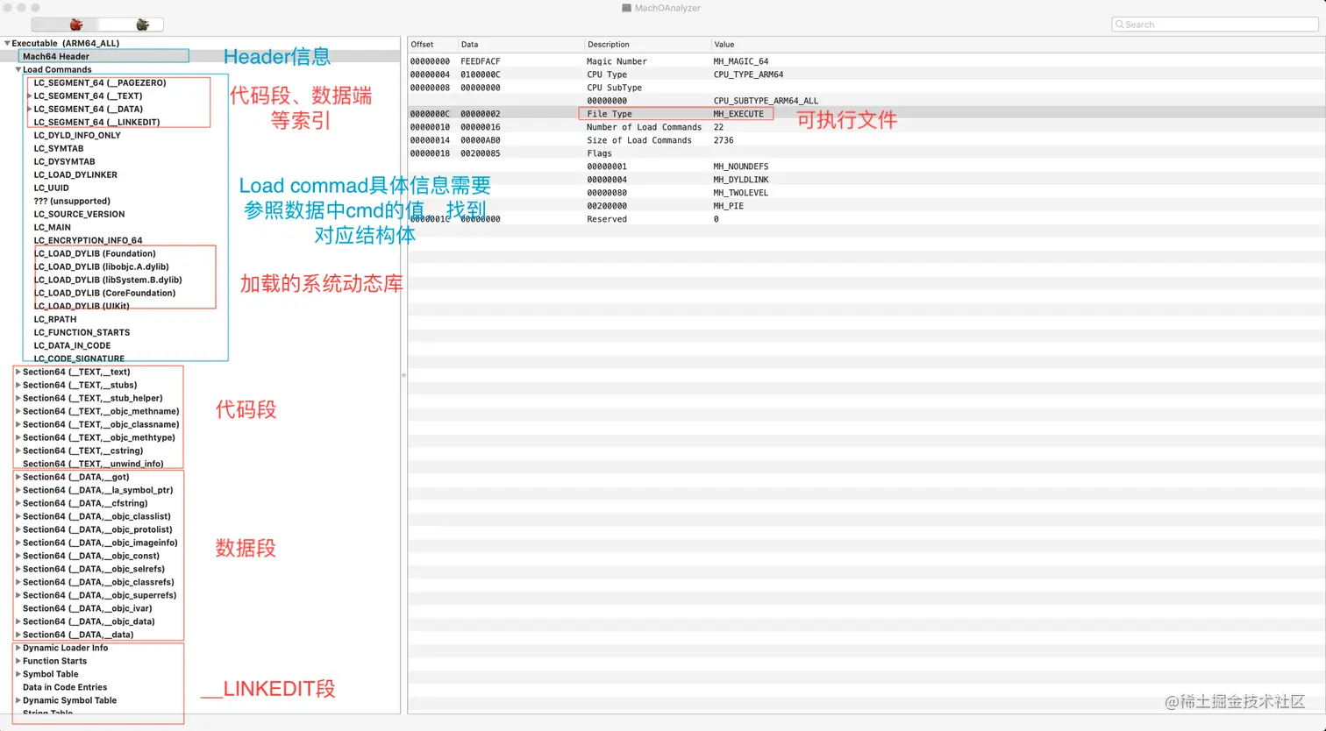Select Section64 (__DATA,__objc_ivar) item
Viewport: 1326px width, 731px height.
tap(87, 608)
